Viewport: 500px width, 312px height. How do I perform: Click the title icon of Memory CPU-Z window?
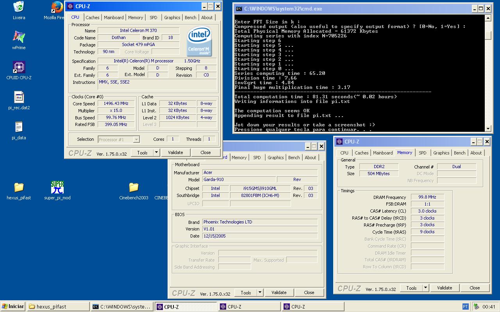click(x=339, y=142)
